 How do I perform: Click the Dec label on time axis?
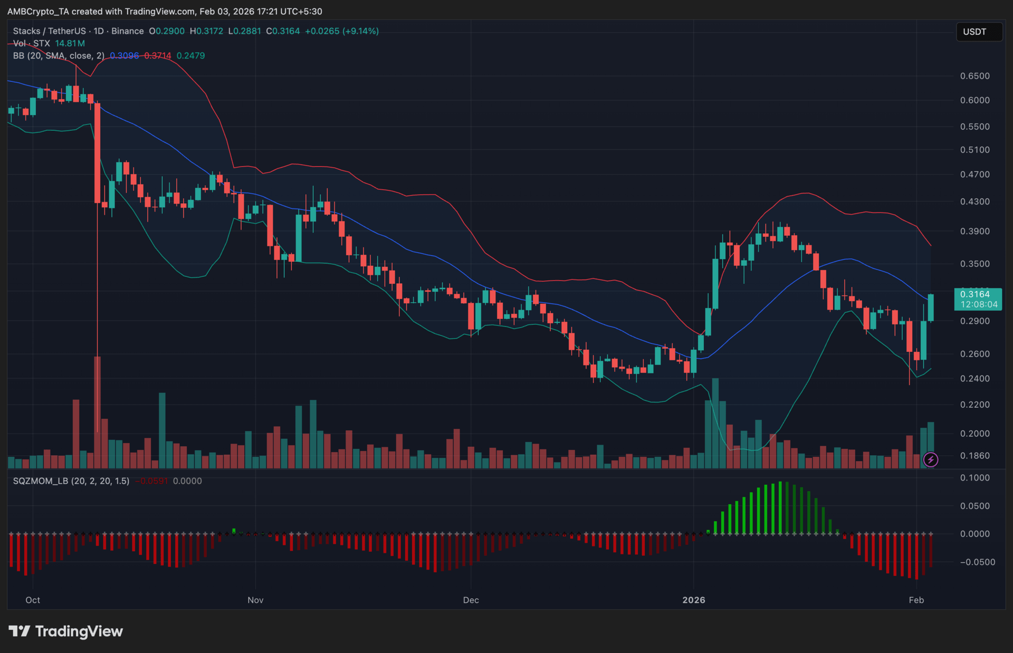click(x=471, y=600)
